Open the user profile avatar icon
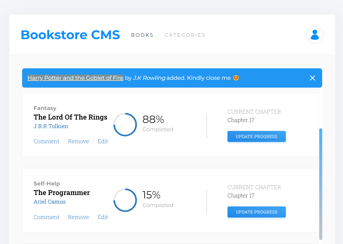 coord(315,35)
